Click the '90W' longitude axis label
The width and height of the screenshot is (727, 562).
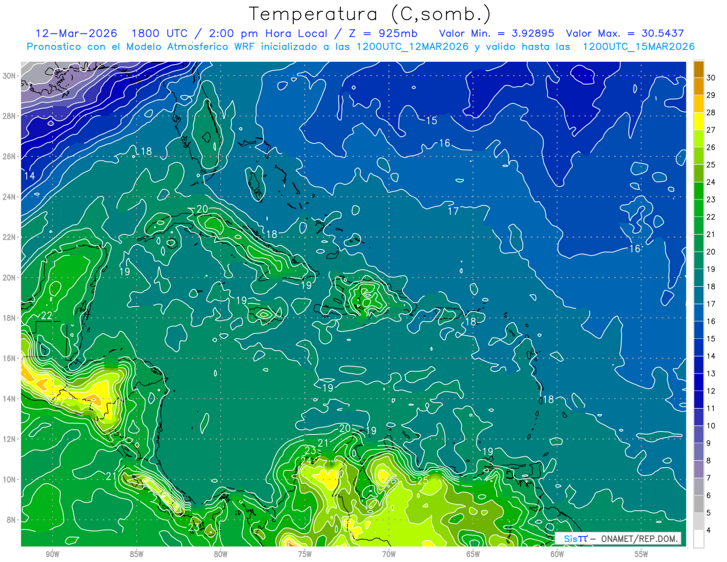[x=52, y=554]
